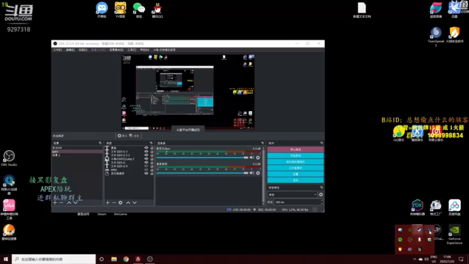The image size is (469, 264).
Task: Mute the 麦克风/Aux speaker icon
Action: click(252, 157)
